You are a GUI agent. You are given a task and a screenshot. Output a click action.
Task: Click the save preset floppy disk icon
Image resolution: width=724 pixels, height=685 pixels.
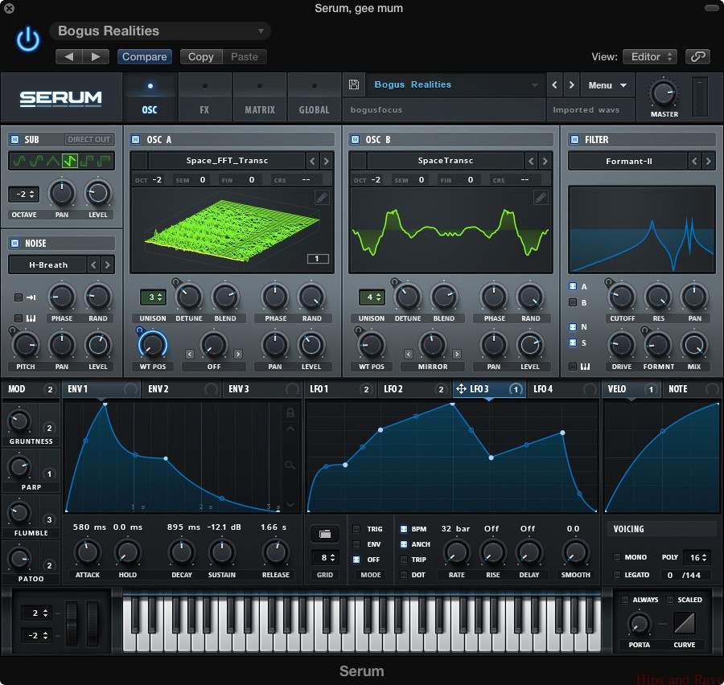pos(353,84)
